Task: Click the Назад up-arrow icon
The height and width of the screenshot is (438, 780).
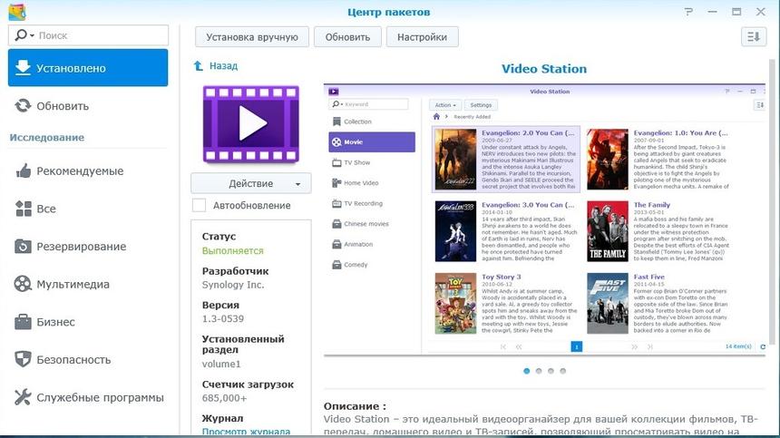Action: tap(198, 65)
